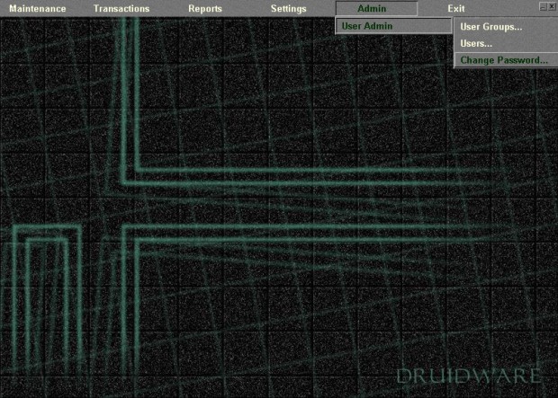Minimize the application window
The width and height of the screenshot is (558, 398).
click(x=543, y=7)
